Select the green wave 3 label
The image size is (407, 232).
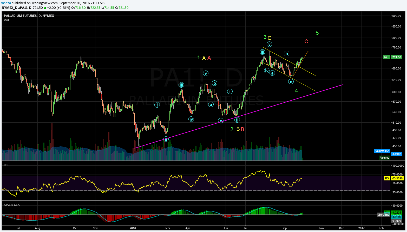click(265, 37)
